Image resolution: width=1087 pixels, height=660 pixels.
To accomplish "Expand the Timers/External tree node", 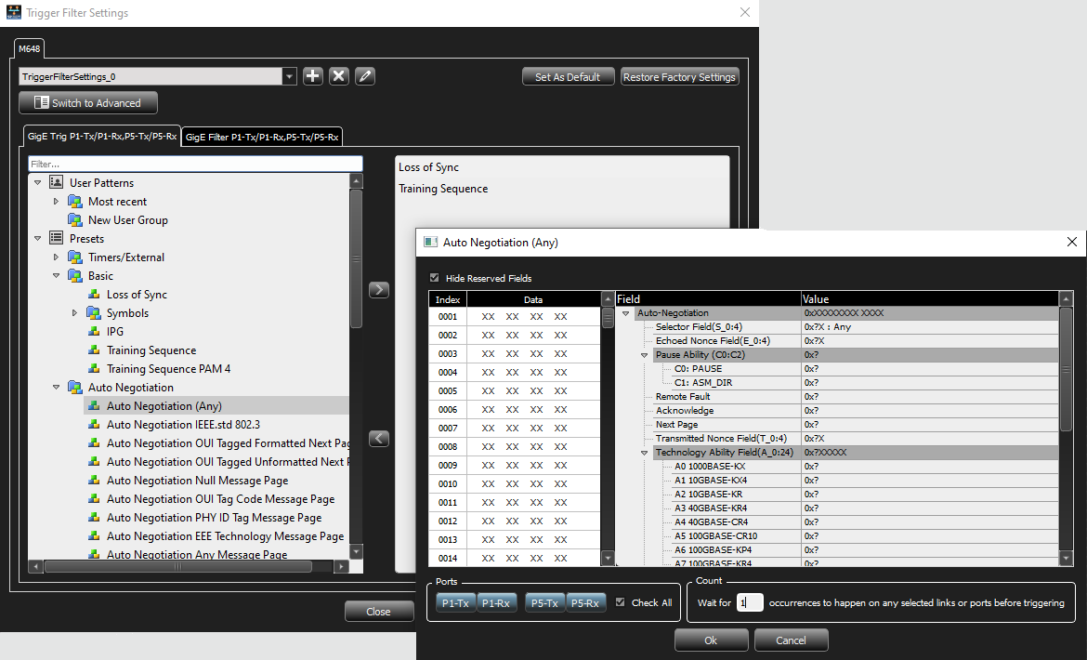I will tap(56, 257).
